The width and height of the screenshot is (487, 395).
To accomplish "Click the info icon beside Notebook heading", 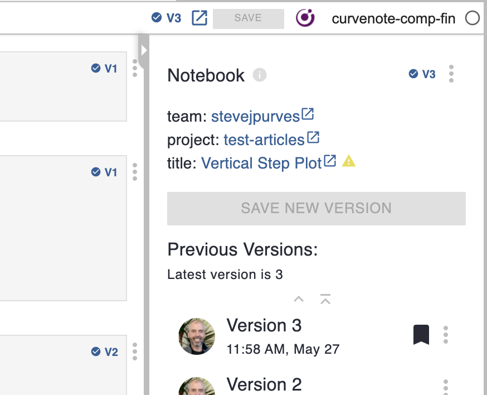I will coord(260,75).
